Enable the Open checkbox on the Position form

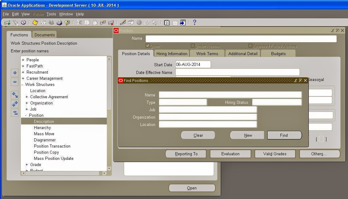point(148,45)
